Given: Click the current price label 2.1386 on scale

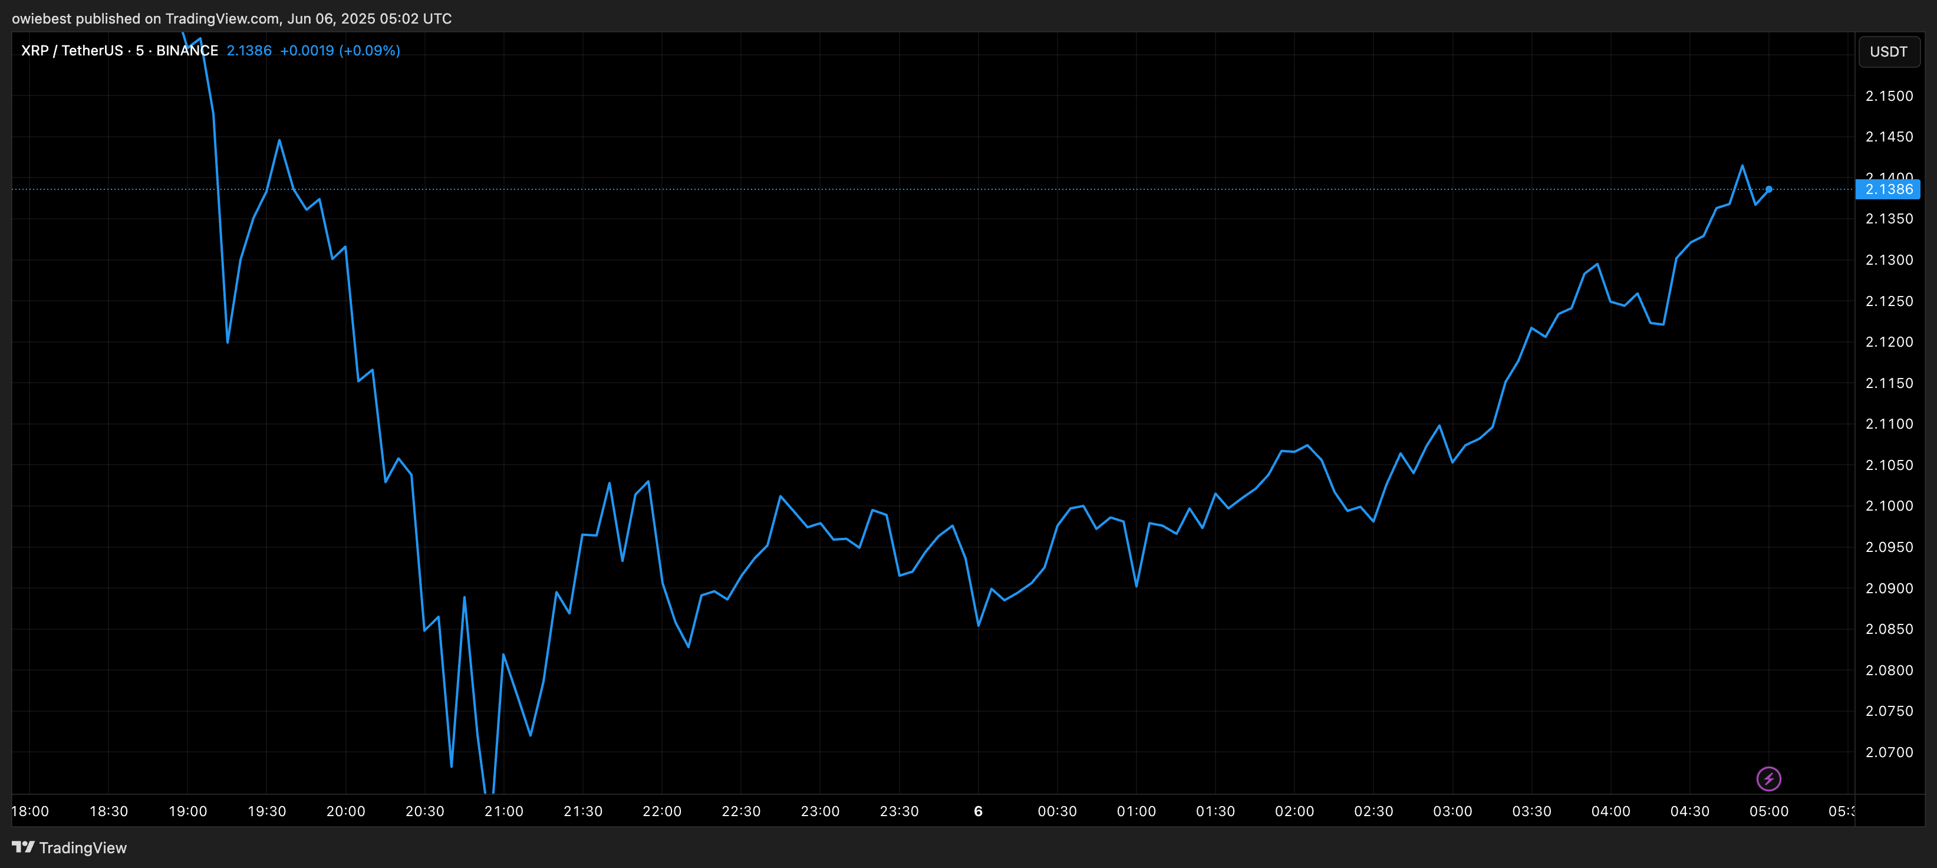Looking at the screenshot, I should click(1889, 189).
